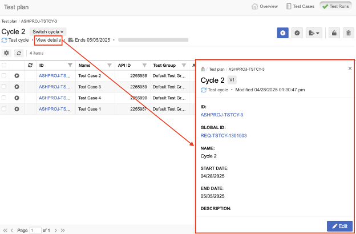Viewport: 356px width, 234px height.
Task: Run Test Case 1 play icon
Action: pos(17,109)
